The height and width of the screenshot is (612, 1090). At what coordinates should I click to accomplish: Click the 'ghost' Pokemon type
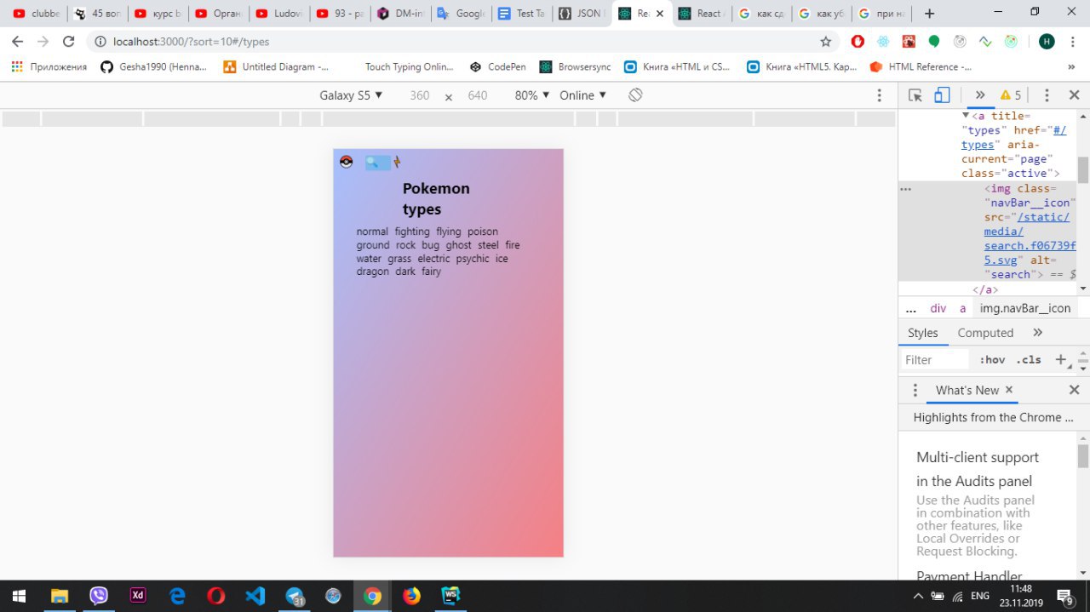pyautogui.click(x=458, y=245)
